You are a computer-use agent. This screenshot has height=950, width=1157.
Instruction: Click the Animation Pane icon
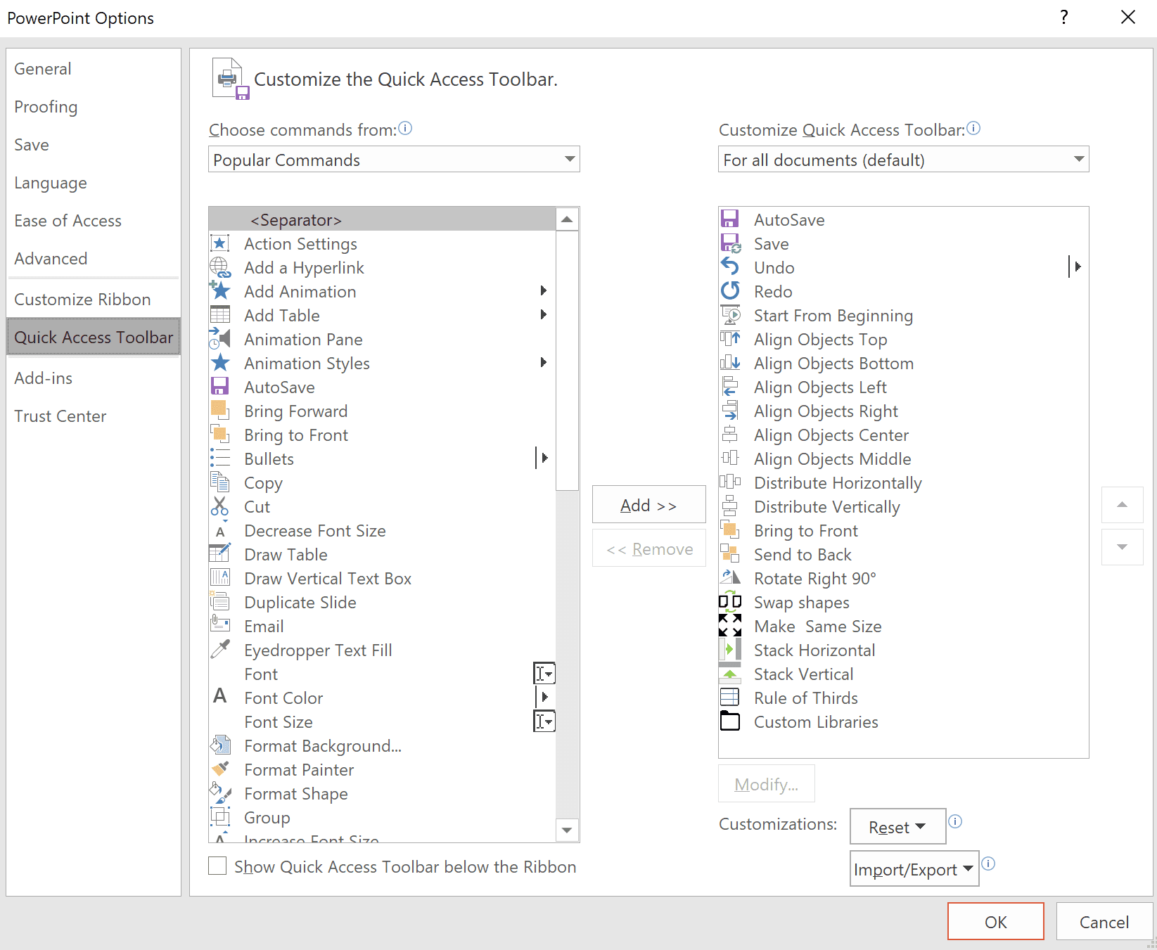tap(220, 339)
